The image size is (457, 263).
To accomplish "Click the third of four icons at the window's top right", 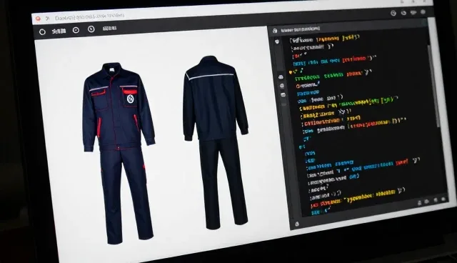I will pyautogui.click(x=413, y=12).
